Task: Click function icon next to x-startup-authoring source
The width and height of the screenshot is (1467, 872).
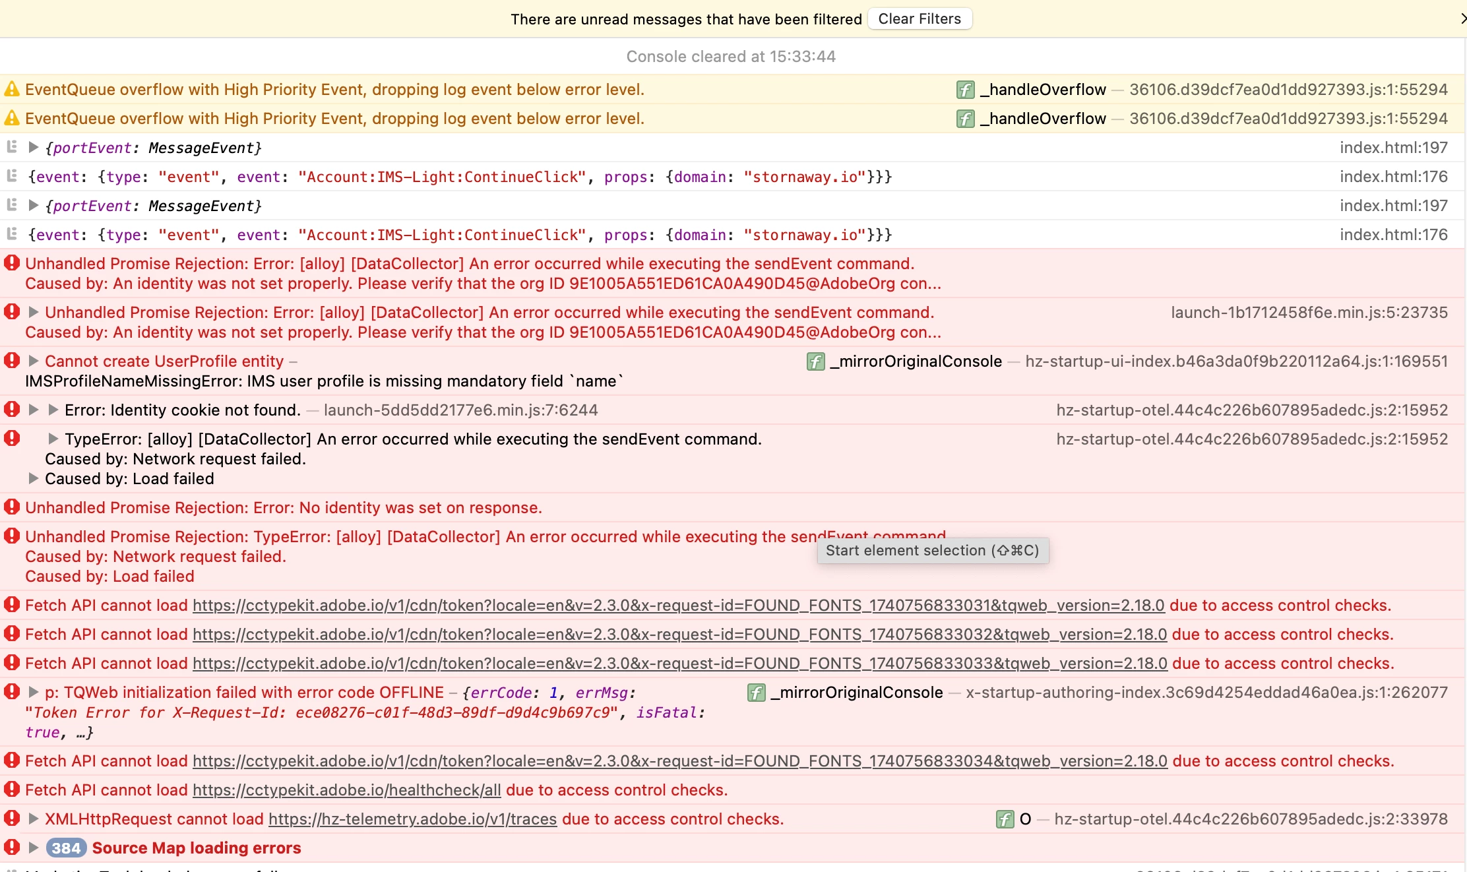Action: click(x=756, y=693)
